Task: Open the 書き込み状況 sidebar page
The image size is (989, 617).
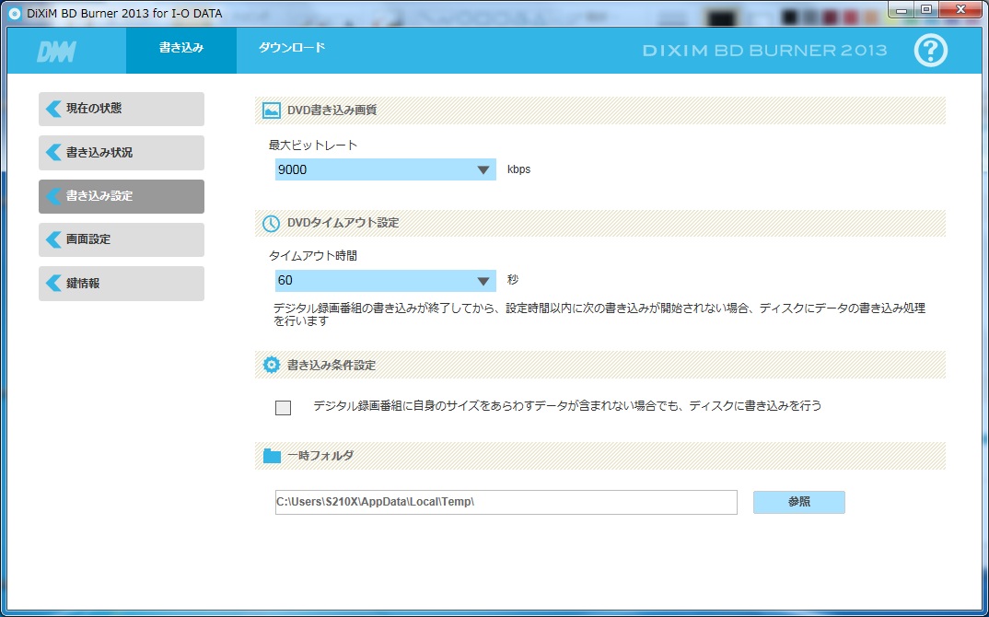Action: pyautogui.click(x=122, y=153)
